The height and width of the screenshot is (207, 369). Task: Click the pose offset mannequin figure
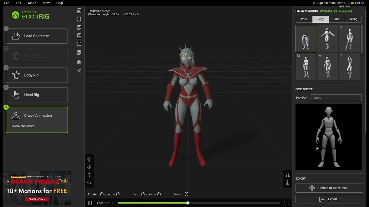[329, 137]
